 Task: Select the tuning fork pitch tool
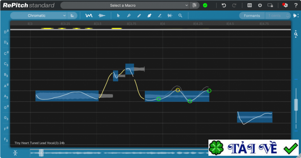click(129, 15)
